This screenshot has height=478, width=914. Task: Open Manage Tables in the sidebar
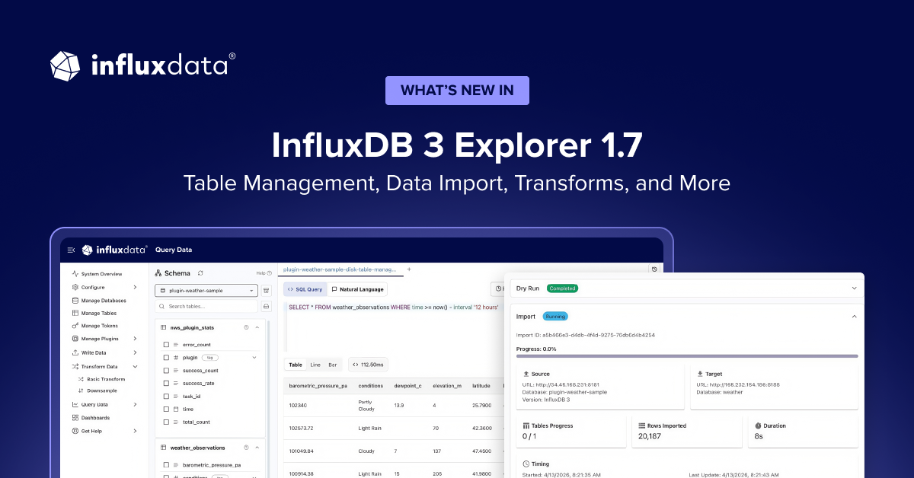[x=99, y=313]
